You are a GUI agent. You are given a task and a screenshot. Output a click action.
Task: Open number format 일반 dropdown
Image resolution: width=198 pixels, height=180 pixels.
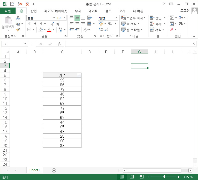(116, 18)
